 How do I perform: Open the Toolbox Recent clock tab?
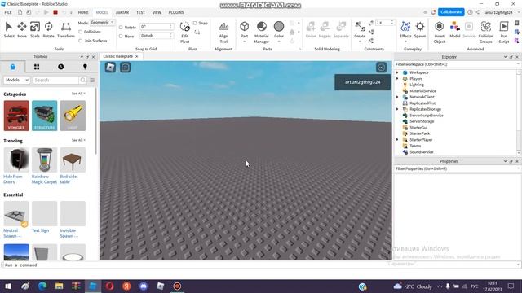pos(60,67)
